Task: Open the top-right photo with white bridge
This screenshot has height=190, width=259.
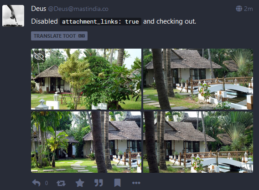Action: (x=198, y=79)
